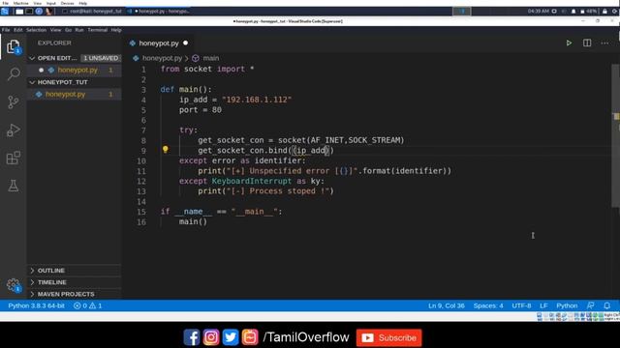The height and width of the screenshot is (348, 620).
Task: Change indentation via Spaces: 4
Action: tap(488, 305)
